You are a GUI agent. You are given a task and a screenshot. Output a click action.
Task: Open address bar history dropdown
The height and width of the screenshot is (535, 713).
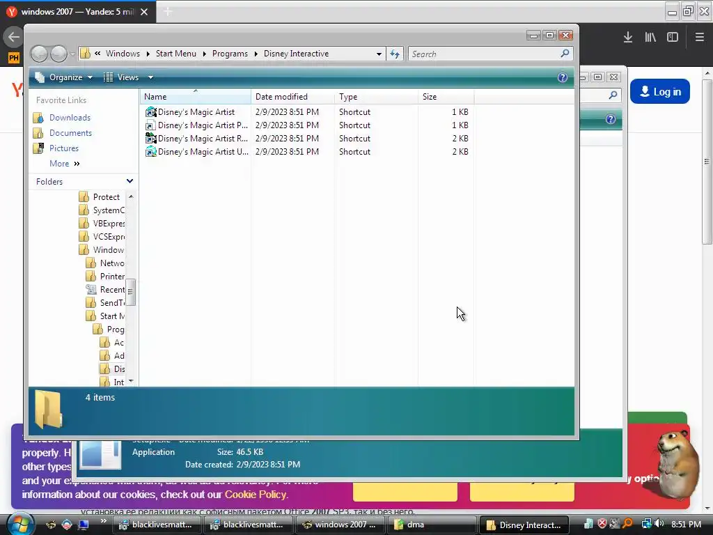tap(379, 54)
